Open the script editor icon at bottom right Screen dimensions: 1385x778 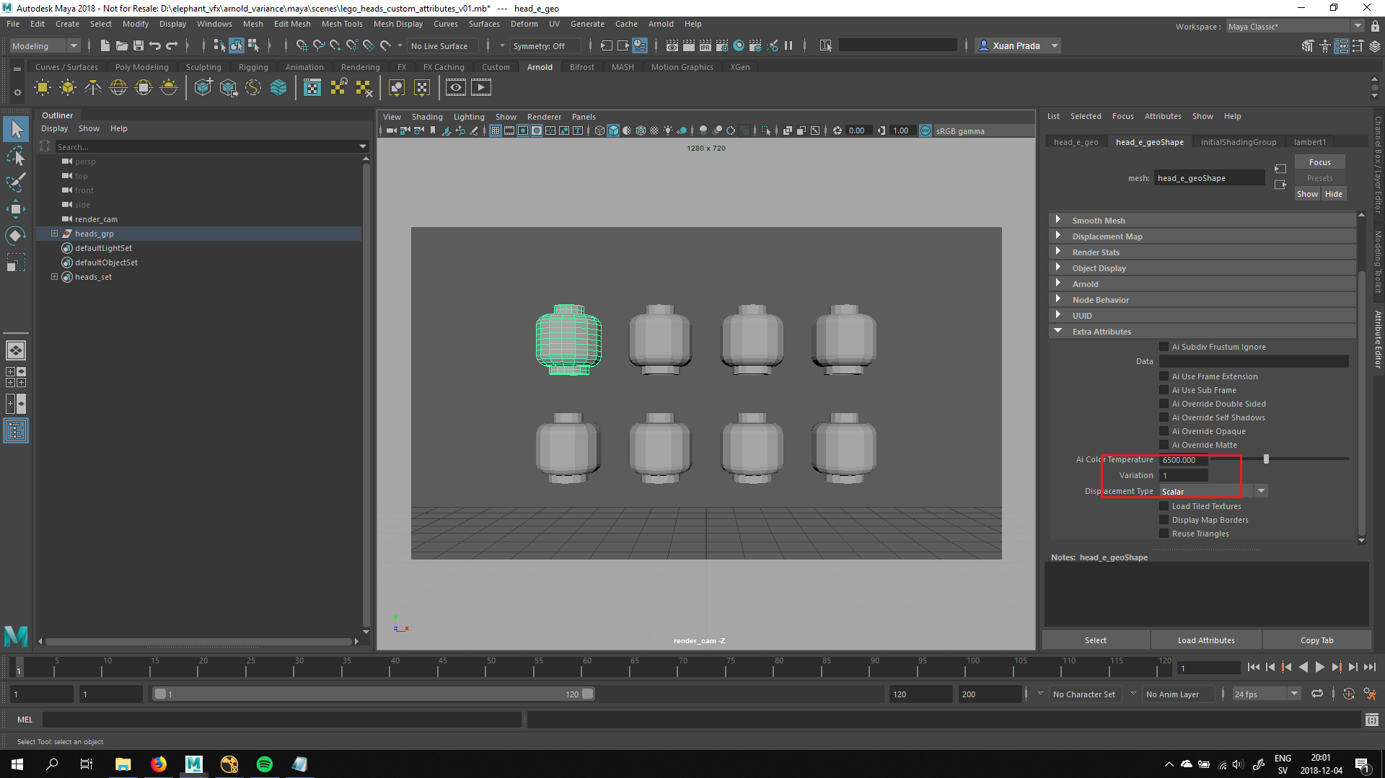1372,720
